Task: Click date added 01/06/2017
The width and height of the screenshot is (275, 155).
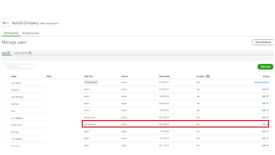Action: (164, 82)
